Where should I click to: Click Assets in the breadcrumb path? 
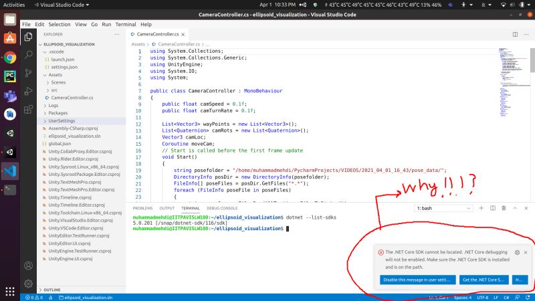[138, 44]
